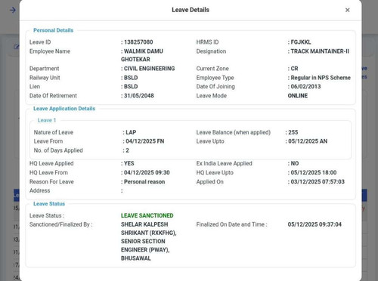
Task: Click department value CIVIL ENGINEERING
Action: click(x=149, y=69)
